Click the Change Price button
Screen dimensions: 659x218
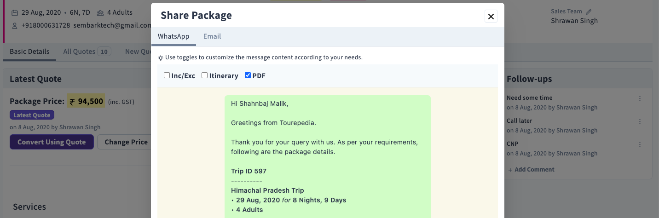[126, 142]
